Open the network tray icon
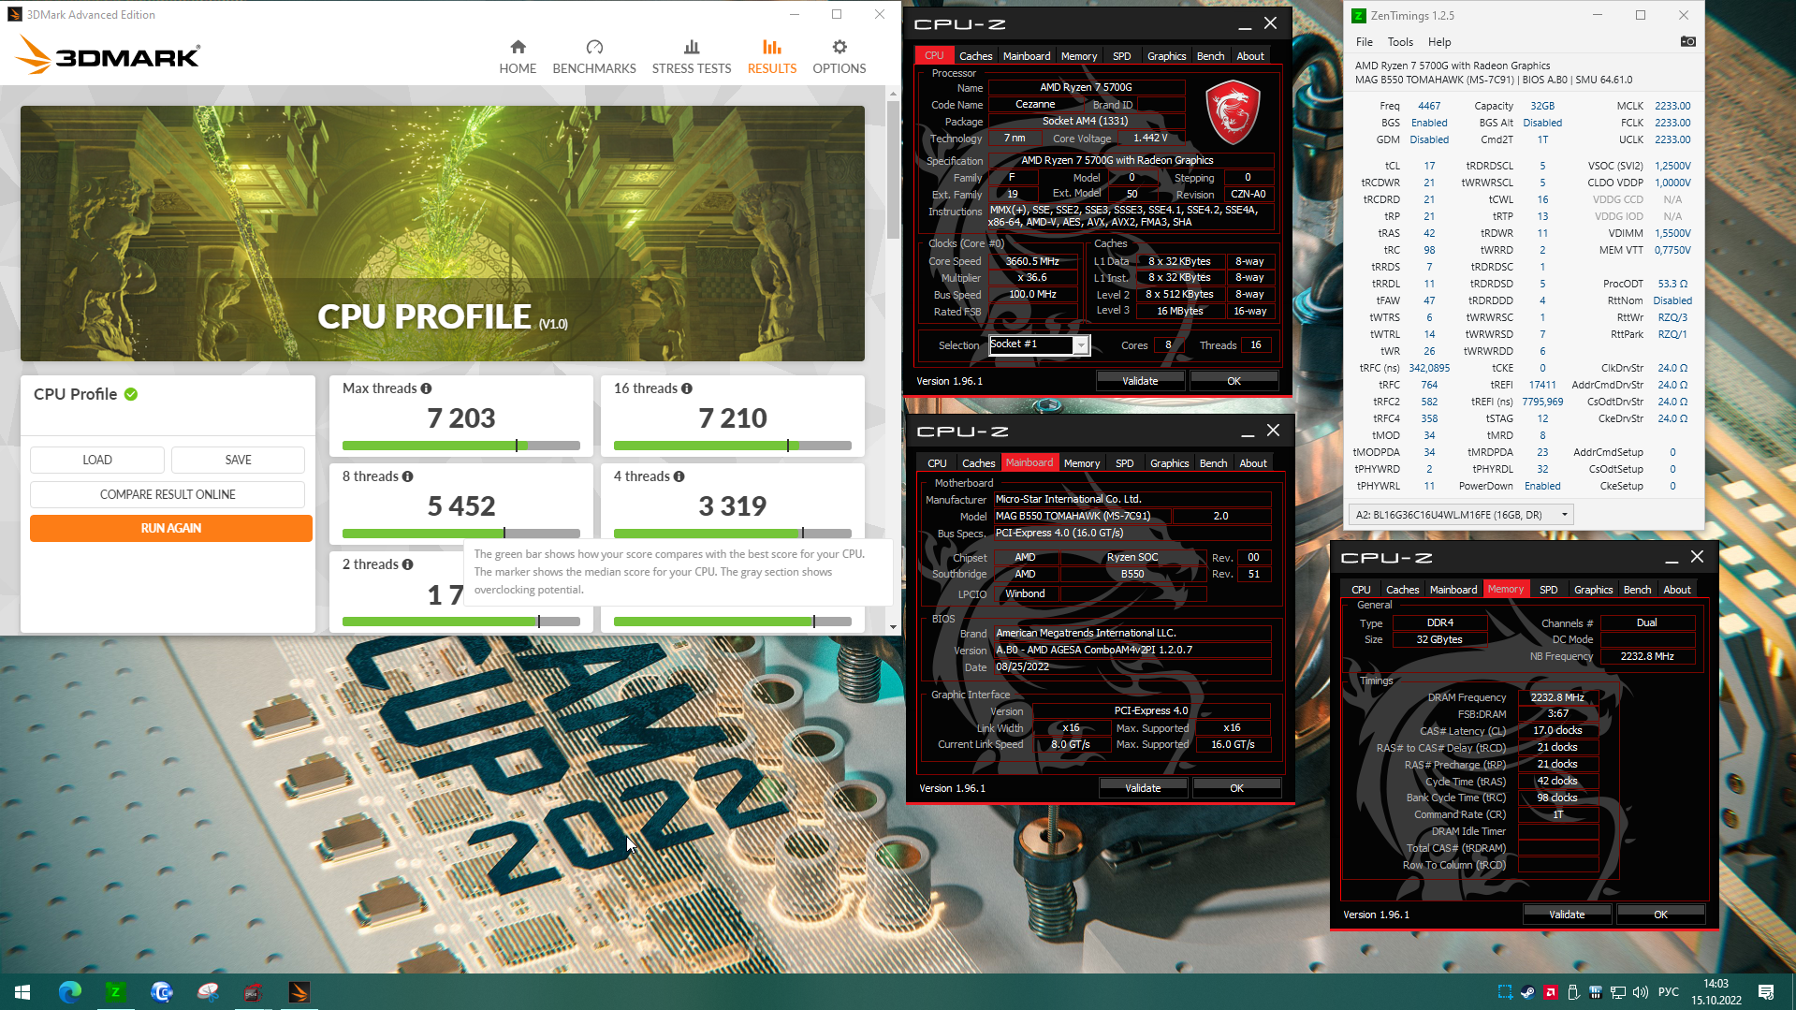Image resolution: width=1796 pixels, height=1010 pixels. point(1618,992)
